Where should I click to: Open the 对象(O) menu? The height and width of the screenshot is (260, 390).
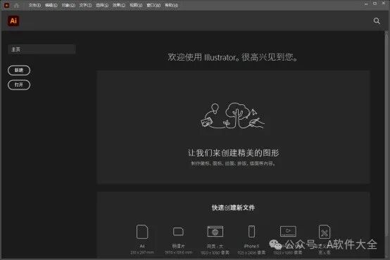coord(68,5)
